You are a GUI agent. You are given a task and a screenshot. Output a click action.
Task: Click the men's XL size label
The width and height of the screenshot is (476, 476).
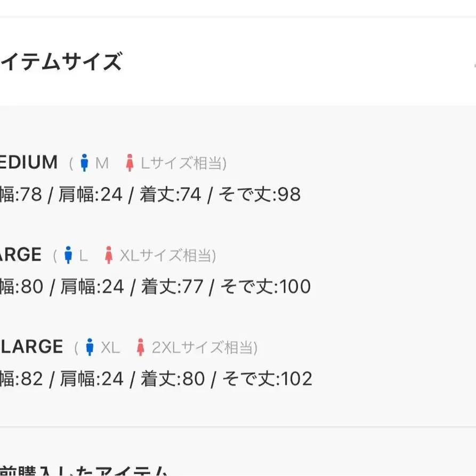tap(110, 348)
